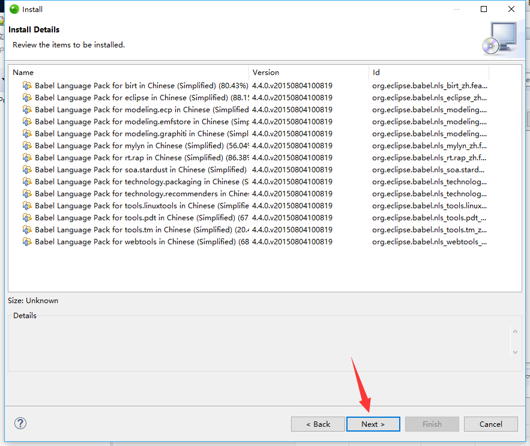Click the version cell in the webtools row
Screen dimensions: 530x446
(292, 242)
